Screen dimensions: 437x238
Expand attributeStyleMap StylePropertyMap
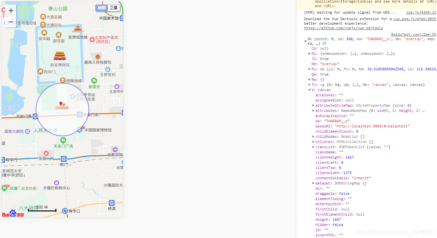click(313, 105)
